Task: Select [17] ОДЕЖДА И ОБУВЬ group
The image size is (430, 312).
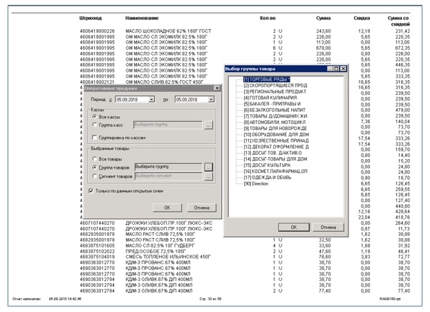Action: 268,178
